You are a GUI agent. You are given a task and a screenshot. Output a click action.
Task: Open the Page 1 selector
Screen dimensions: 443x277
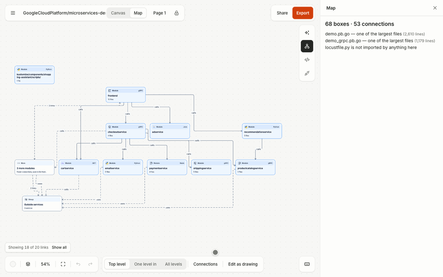pyautogui.click(x=160, y=13)
